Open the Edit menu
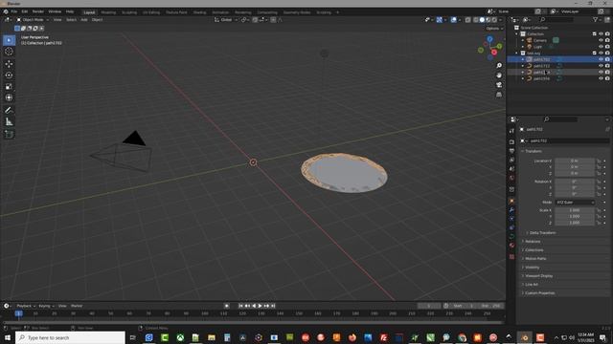613x344 pixels. [25, 11]
